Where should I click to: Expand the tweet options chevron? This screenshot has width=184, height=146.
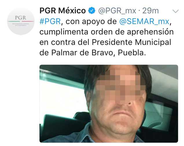click(176, 11)
